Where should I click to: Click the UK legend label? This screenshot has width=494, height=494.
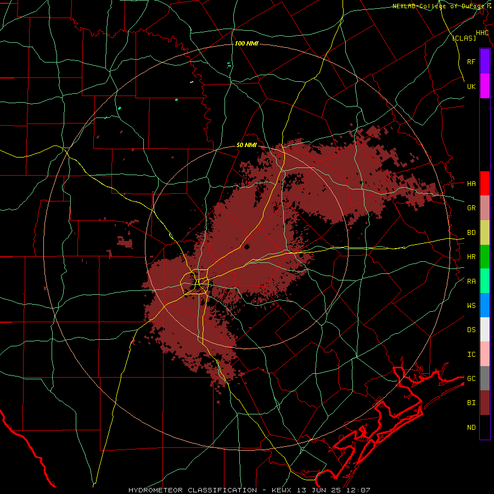(x=471, y=86)
